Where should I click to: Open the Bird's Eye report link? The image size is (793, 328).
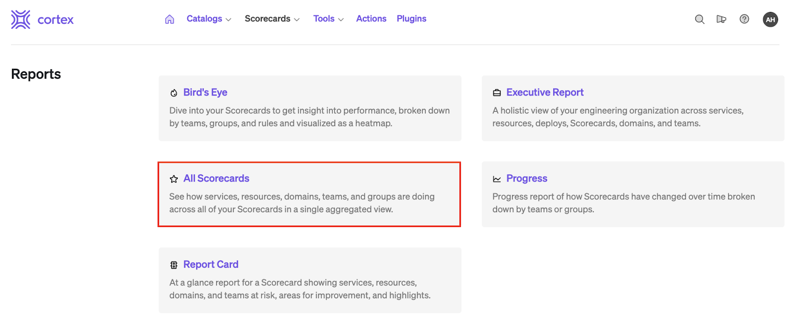pyautogui.click(x=205, y=93)
